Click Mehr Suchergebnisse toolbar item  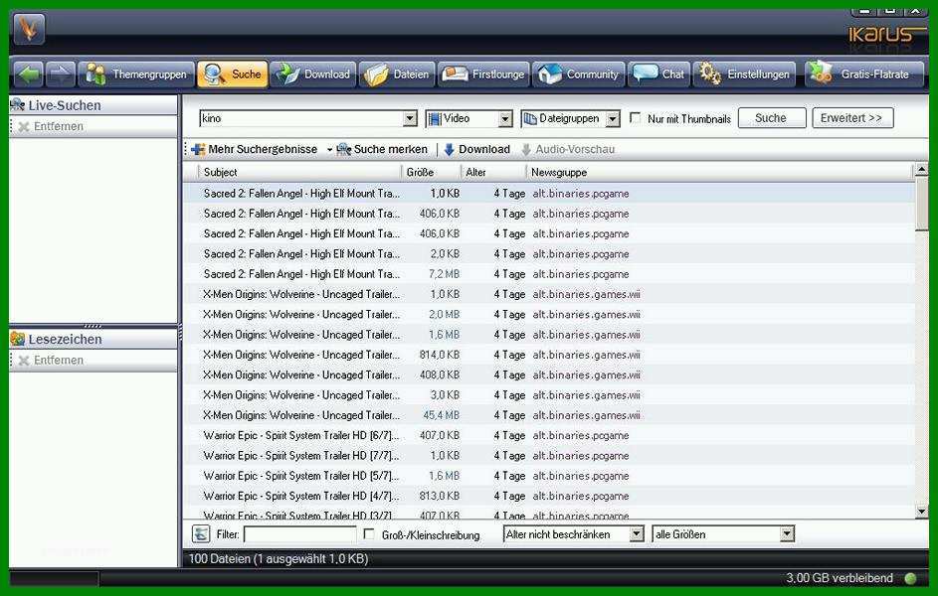(x=255, y=149)
